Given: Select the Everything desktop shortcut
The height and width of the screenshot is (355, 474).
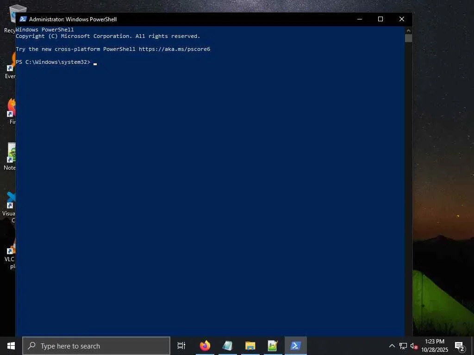Looking at the screenshot, I should (x=11, y=65).
